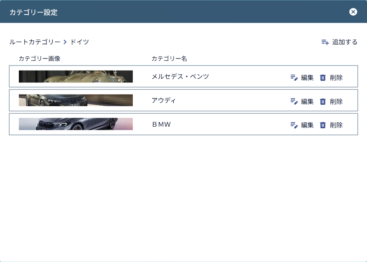The width and height of the screenshot is (367, 262).
Task: Select the メルセデス・ベンツ category name
Action: point(180,76)
